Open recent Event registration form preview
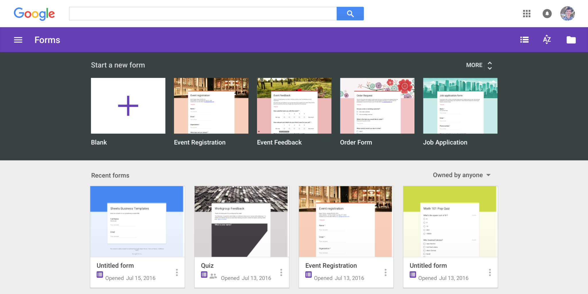 click(x=345, y=222)
